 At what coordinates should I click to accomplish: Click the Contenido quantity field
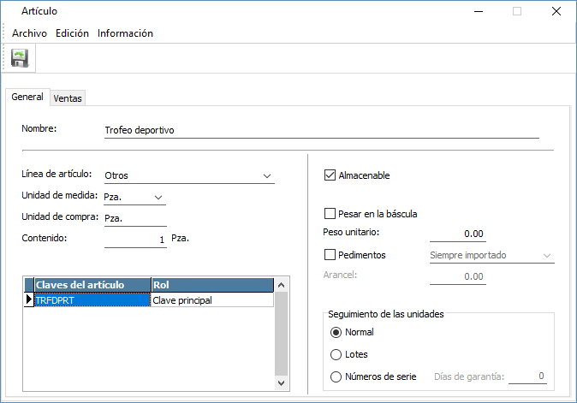click(135, 240)
